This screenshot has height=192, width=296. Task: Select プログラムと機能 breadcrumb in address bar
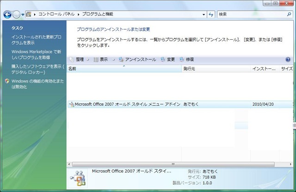(98, 14)
